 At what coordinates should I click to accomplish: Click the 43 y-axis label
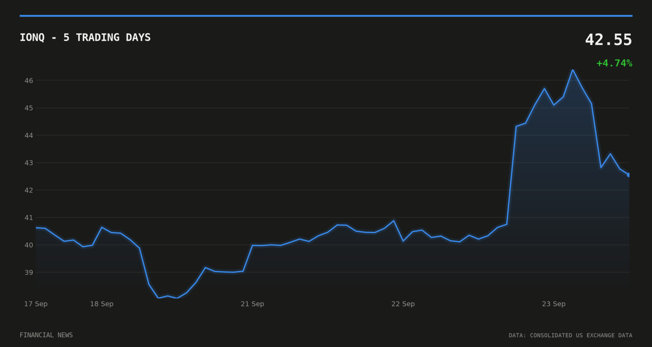click(x=28, y=163)
